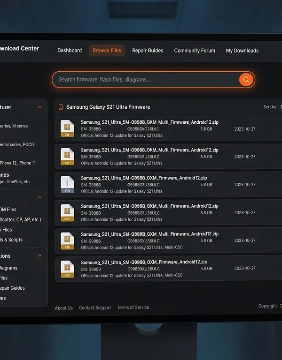The image size is (282, 360).
Task: Select the ROM Files sidebar entry
Action: [x=8, y=210]
